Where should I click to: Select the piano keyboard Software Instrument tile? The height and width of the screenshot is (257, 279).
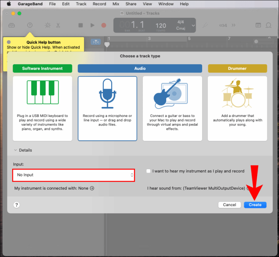click(42, 109)
